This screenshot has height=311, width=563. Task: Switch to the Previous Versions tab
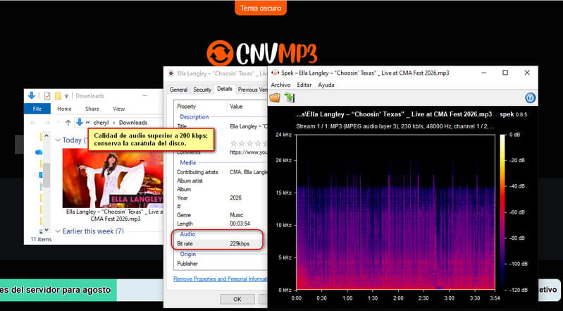pyautogui.click(x=252, y=90)
